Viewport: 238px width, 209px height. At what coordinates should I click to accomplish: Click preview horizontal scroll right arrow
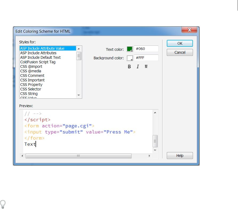point(149,156)
